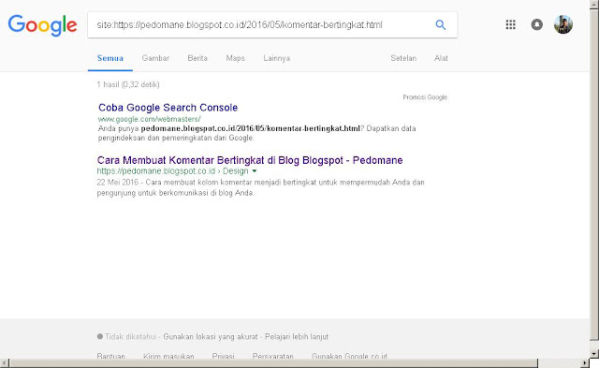This screenshot has height=368, width=599.
Task: Click the Promosi Google label
Action: 425,97
